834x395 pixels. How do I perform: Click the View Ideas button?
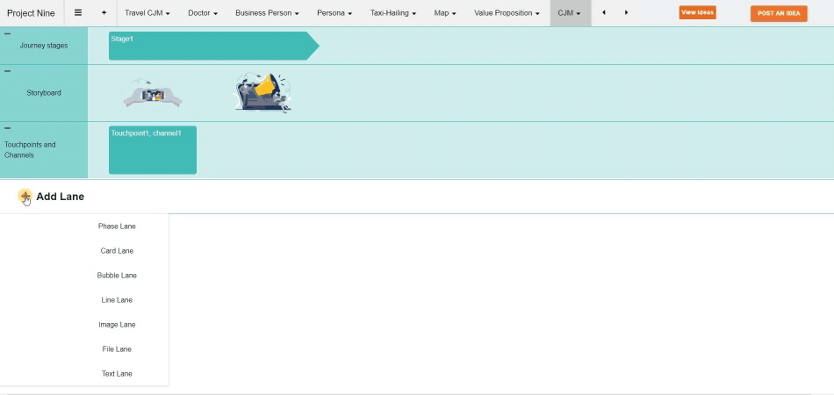tap(697, 12)
